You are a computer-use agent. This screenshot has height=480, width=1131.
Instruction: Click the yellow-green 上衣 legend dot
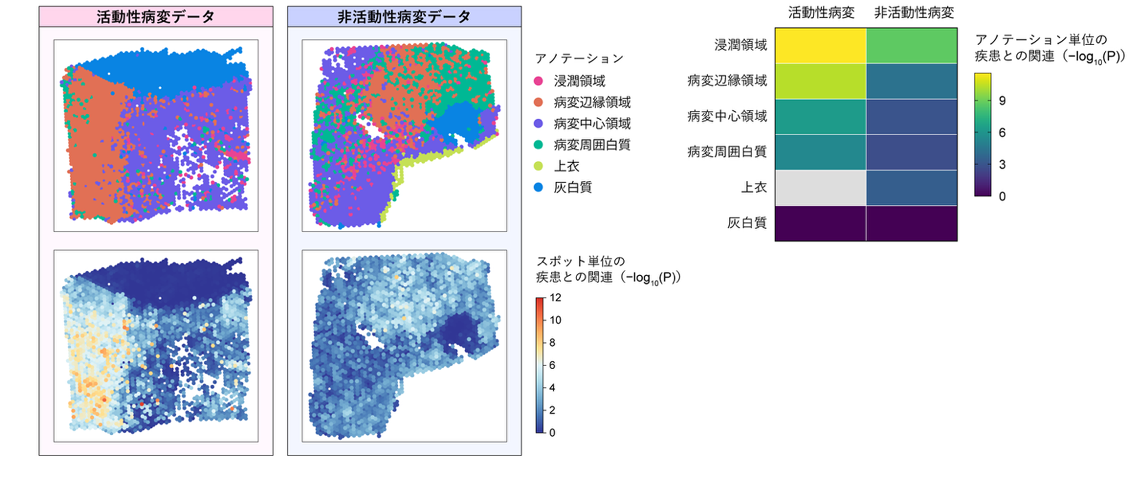coord(538,166)
